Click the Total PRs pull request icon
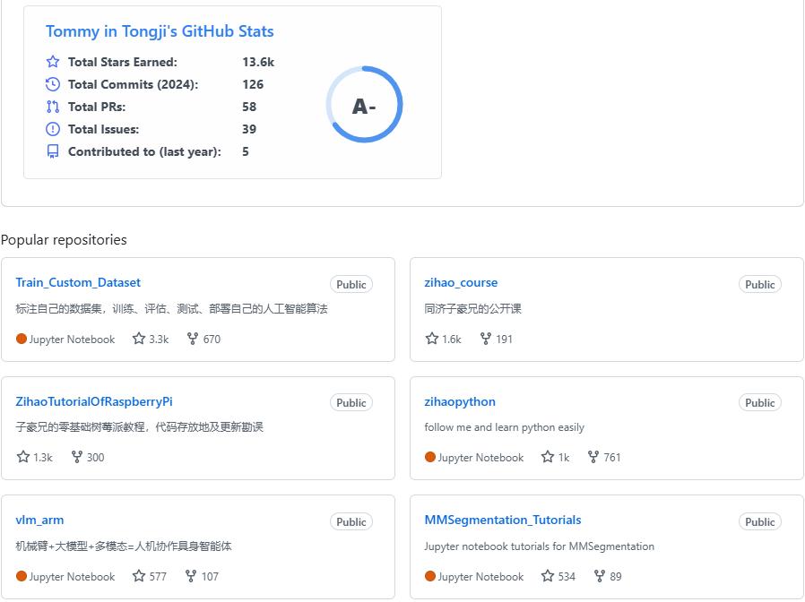The height and width of the screenshot is (602, 805). tap(53, 107)
